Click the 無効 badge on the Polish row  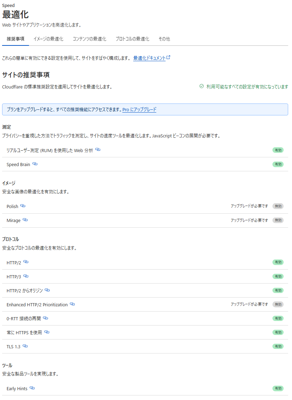click(278, 206)
